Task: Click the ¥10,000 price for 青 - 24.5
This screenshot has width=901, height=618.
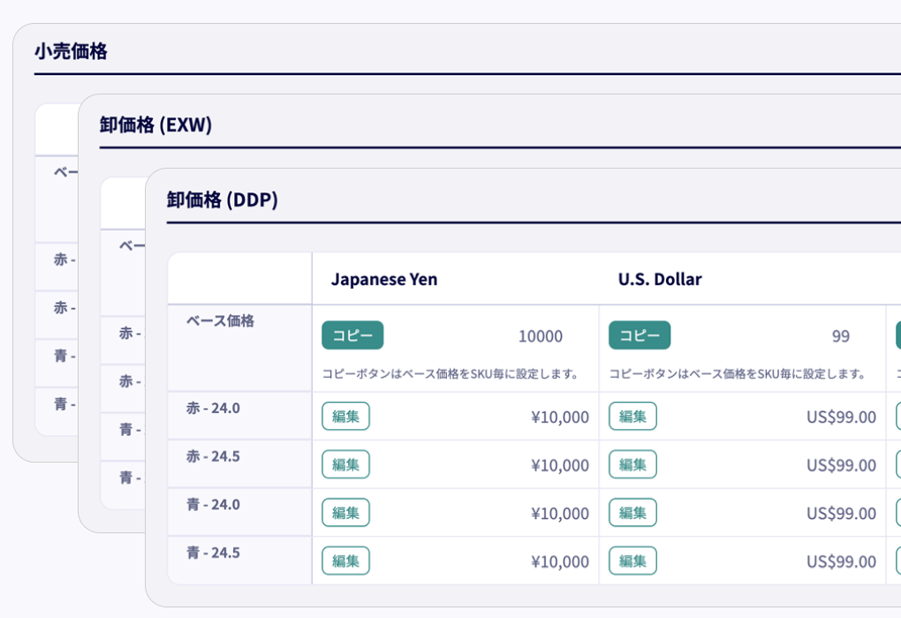Action: point(560,561)
